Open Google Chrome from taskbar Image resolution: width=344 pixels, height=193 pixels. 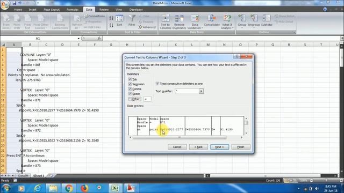68,188
